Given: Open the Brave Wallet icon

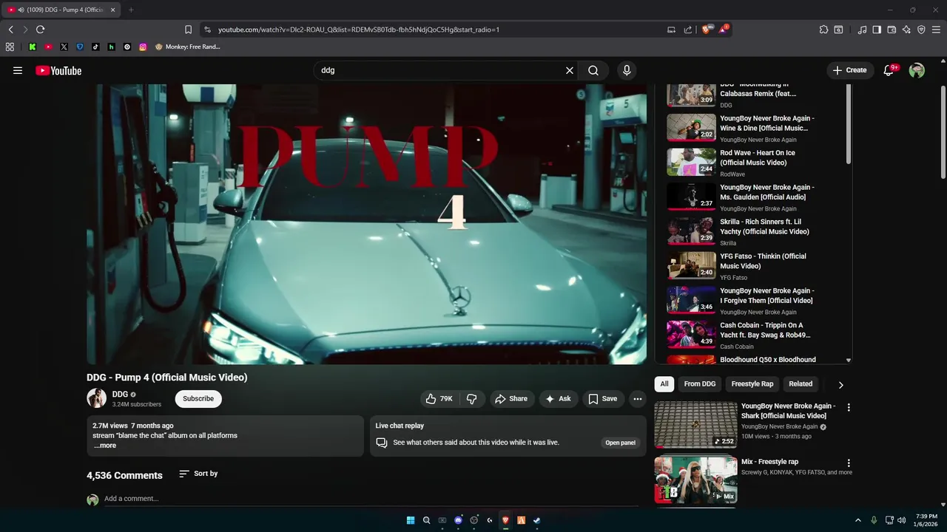Looking at the screenshot, I should click(892, 30).
